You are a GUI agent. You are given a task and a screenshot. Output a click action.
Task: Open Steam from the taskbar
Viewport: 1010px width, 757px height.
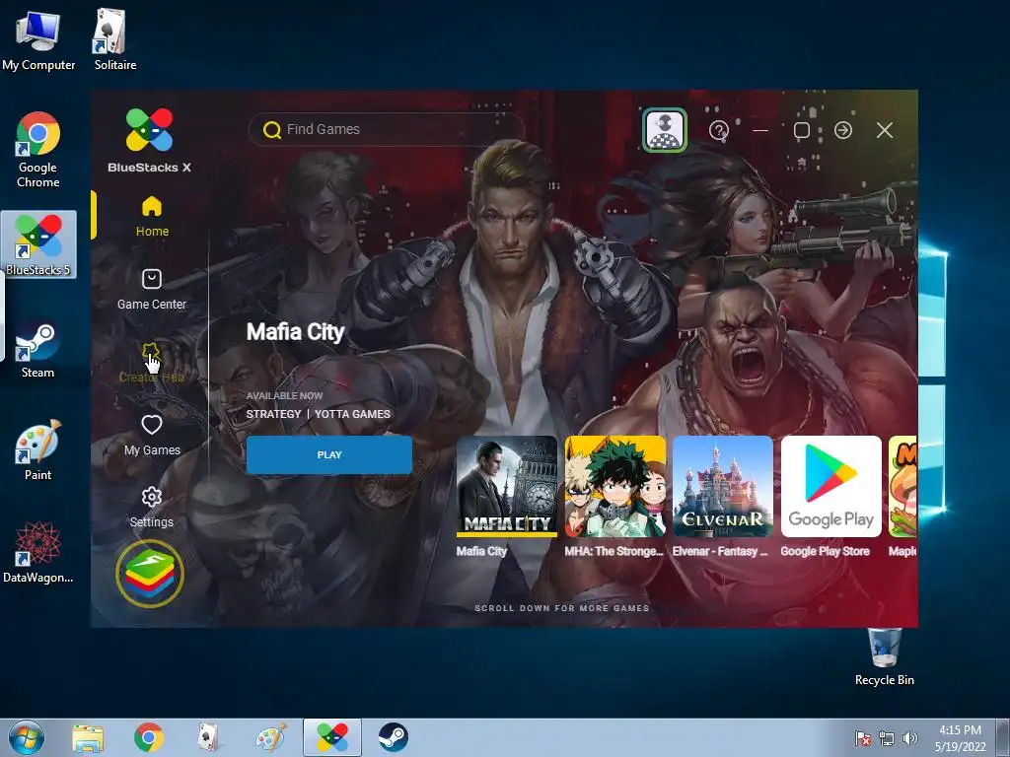click(x=393, y=737)
